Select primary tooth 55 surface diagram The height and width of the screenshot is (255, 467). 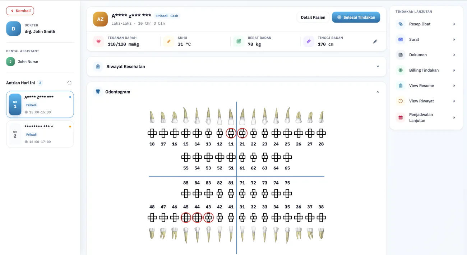click(186, 157)
